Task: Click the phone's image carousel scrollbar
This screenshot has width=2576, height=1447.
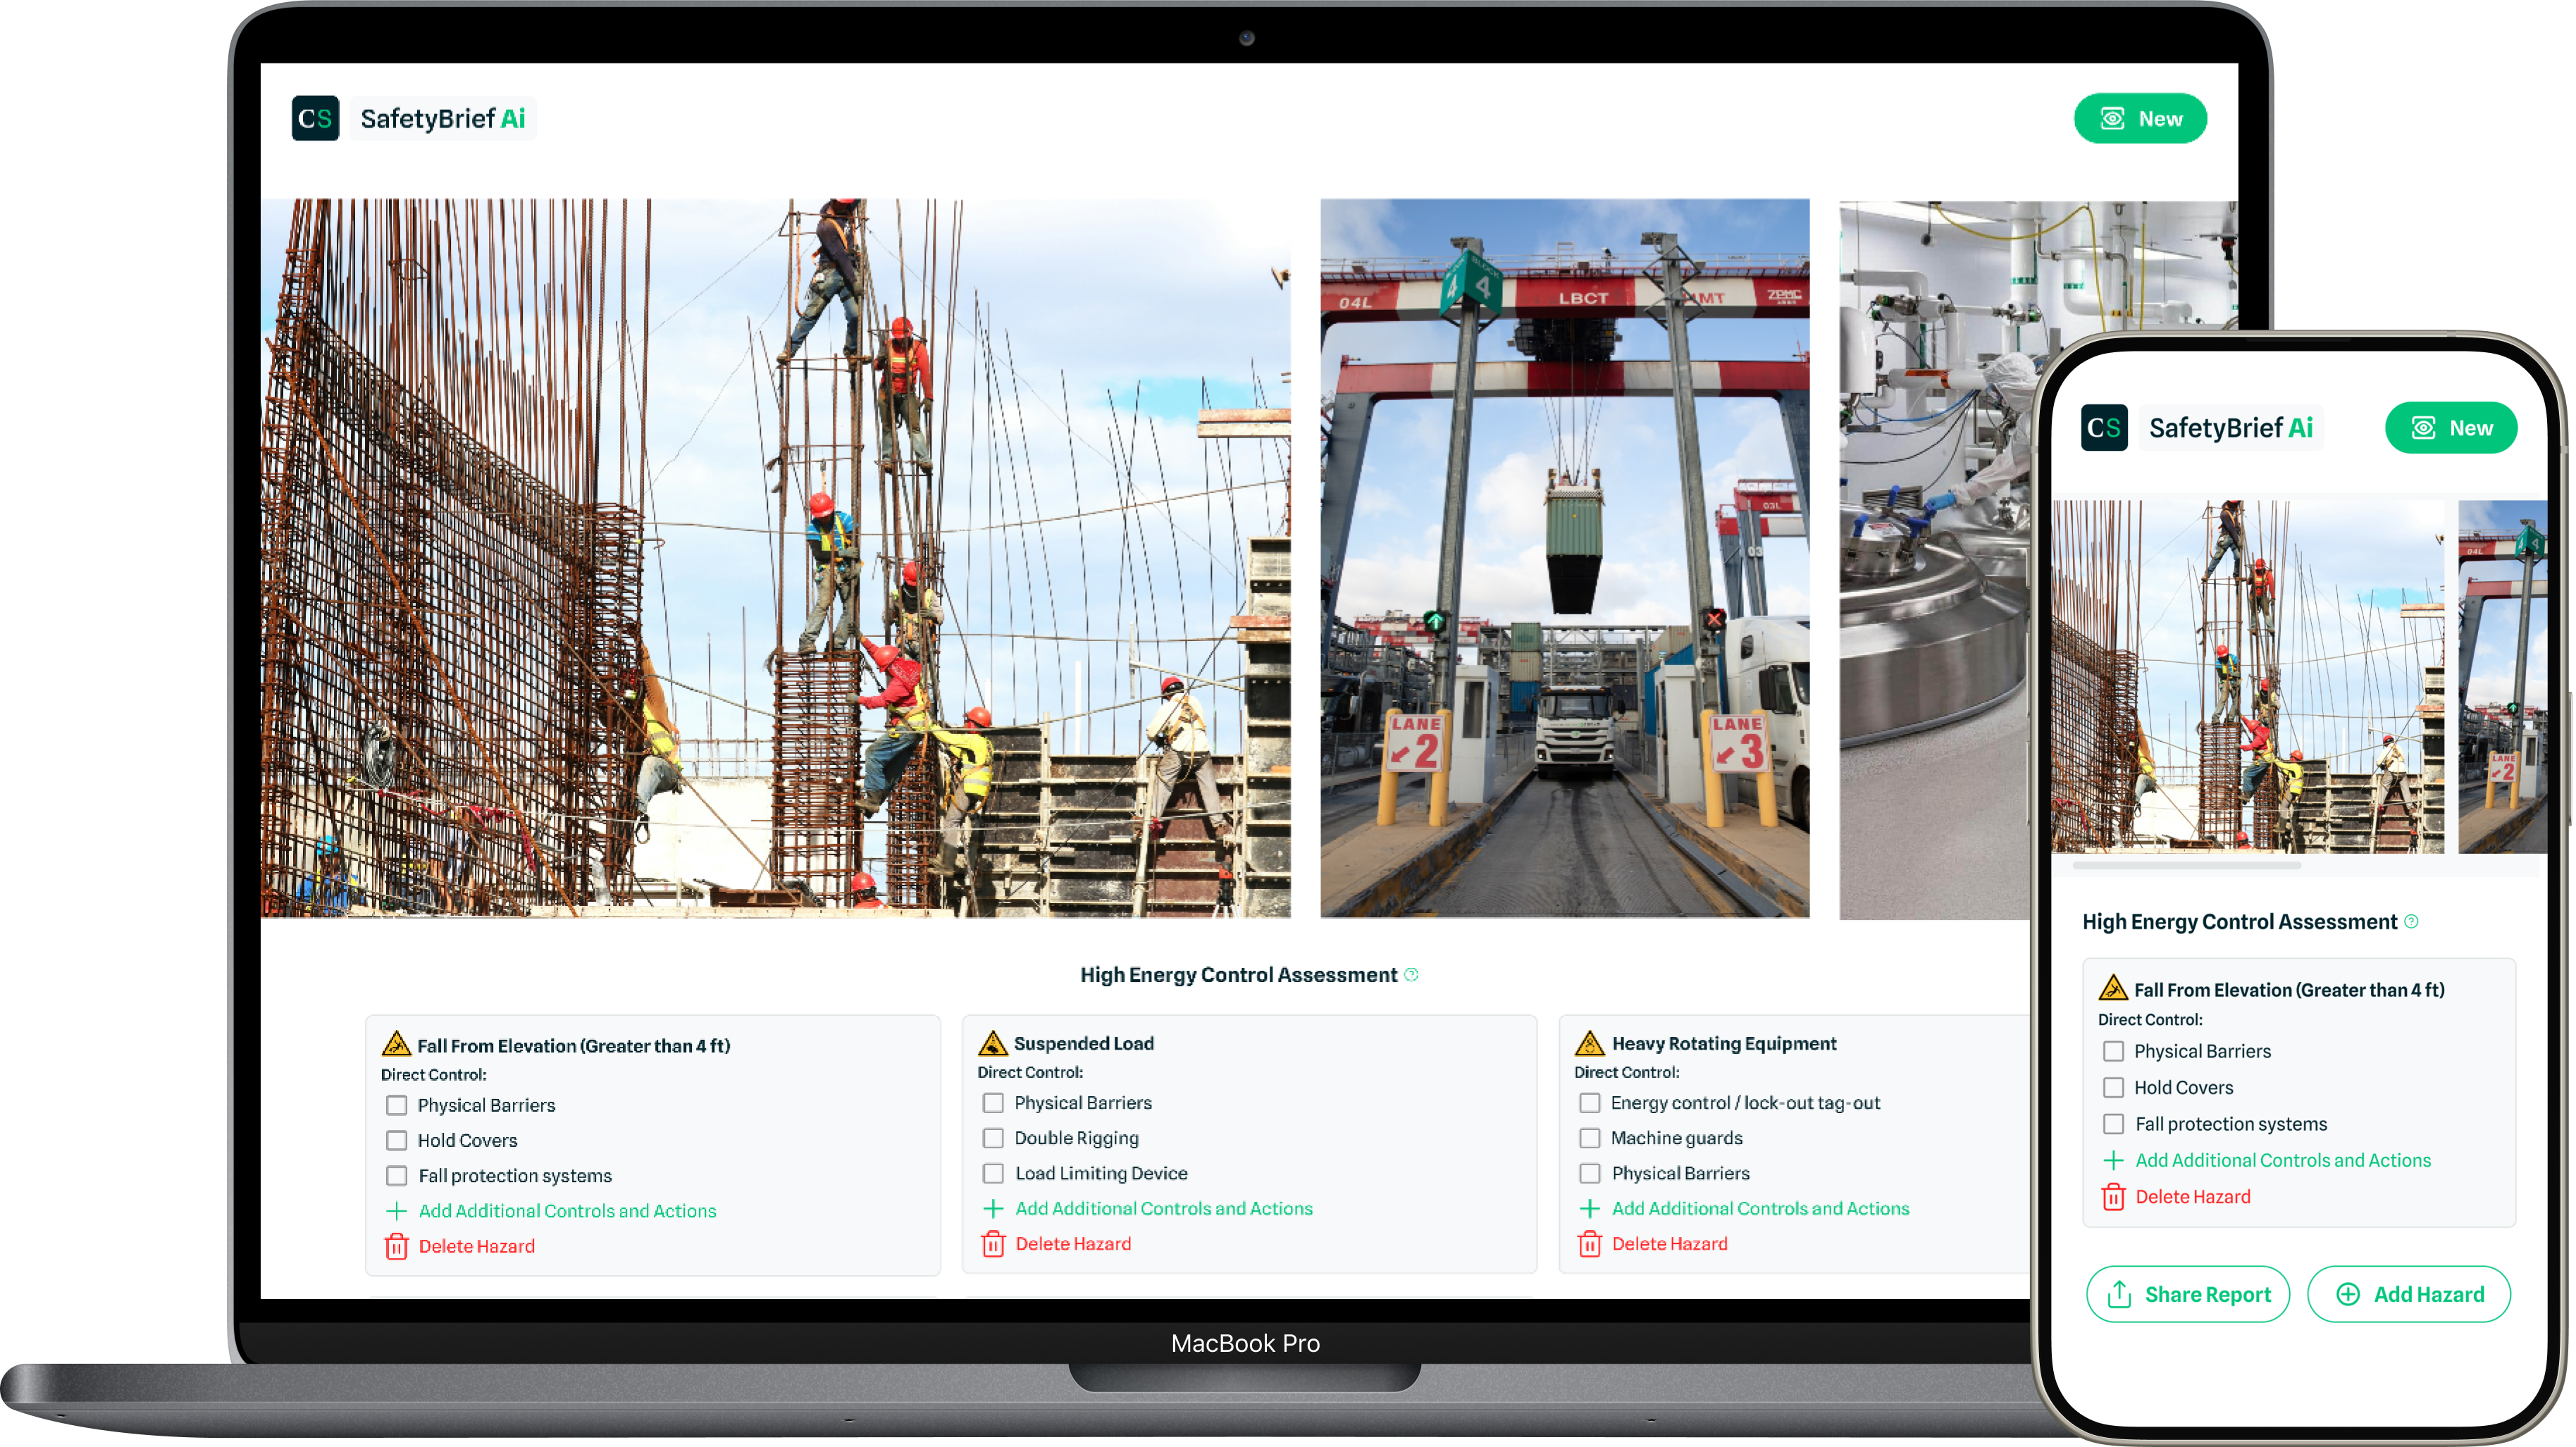Action: [x=2187, y=865]
